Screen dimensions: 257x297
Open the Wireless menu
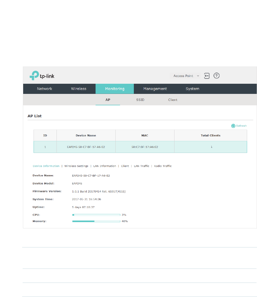click(79, 89)
